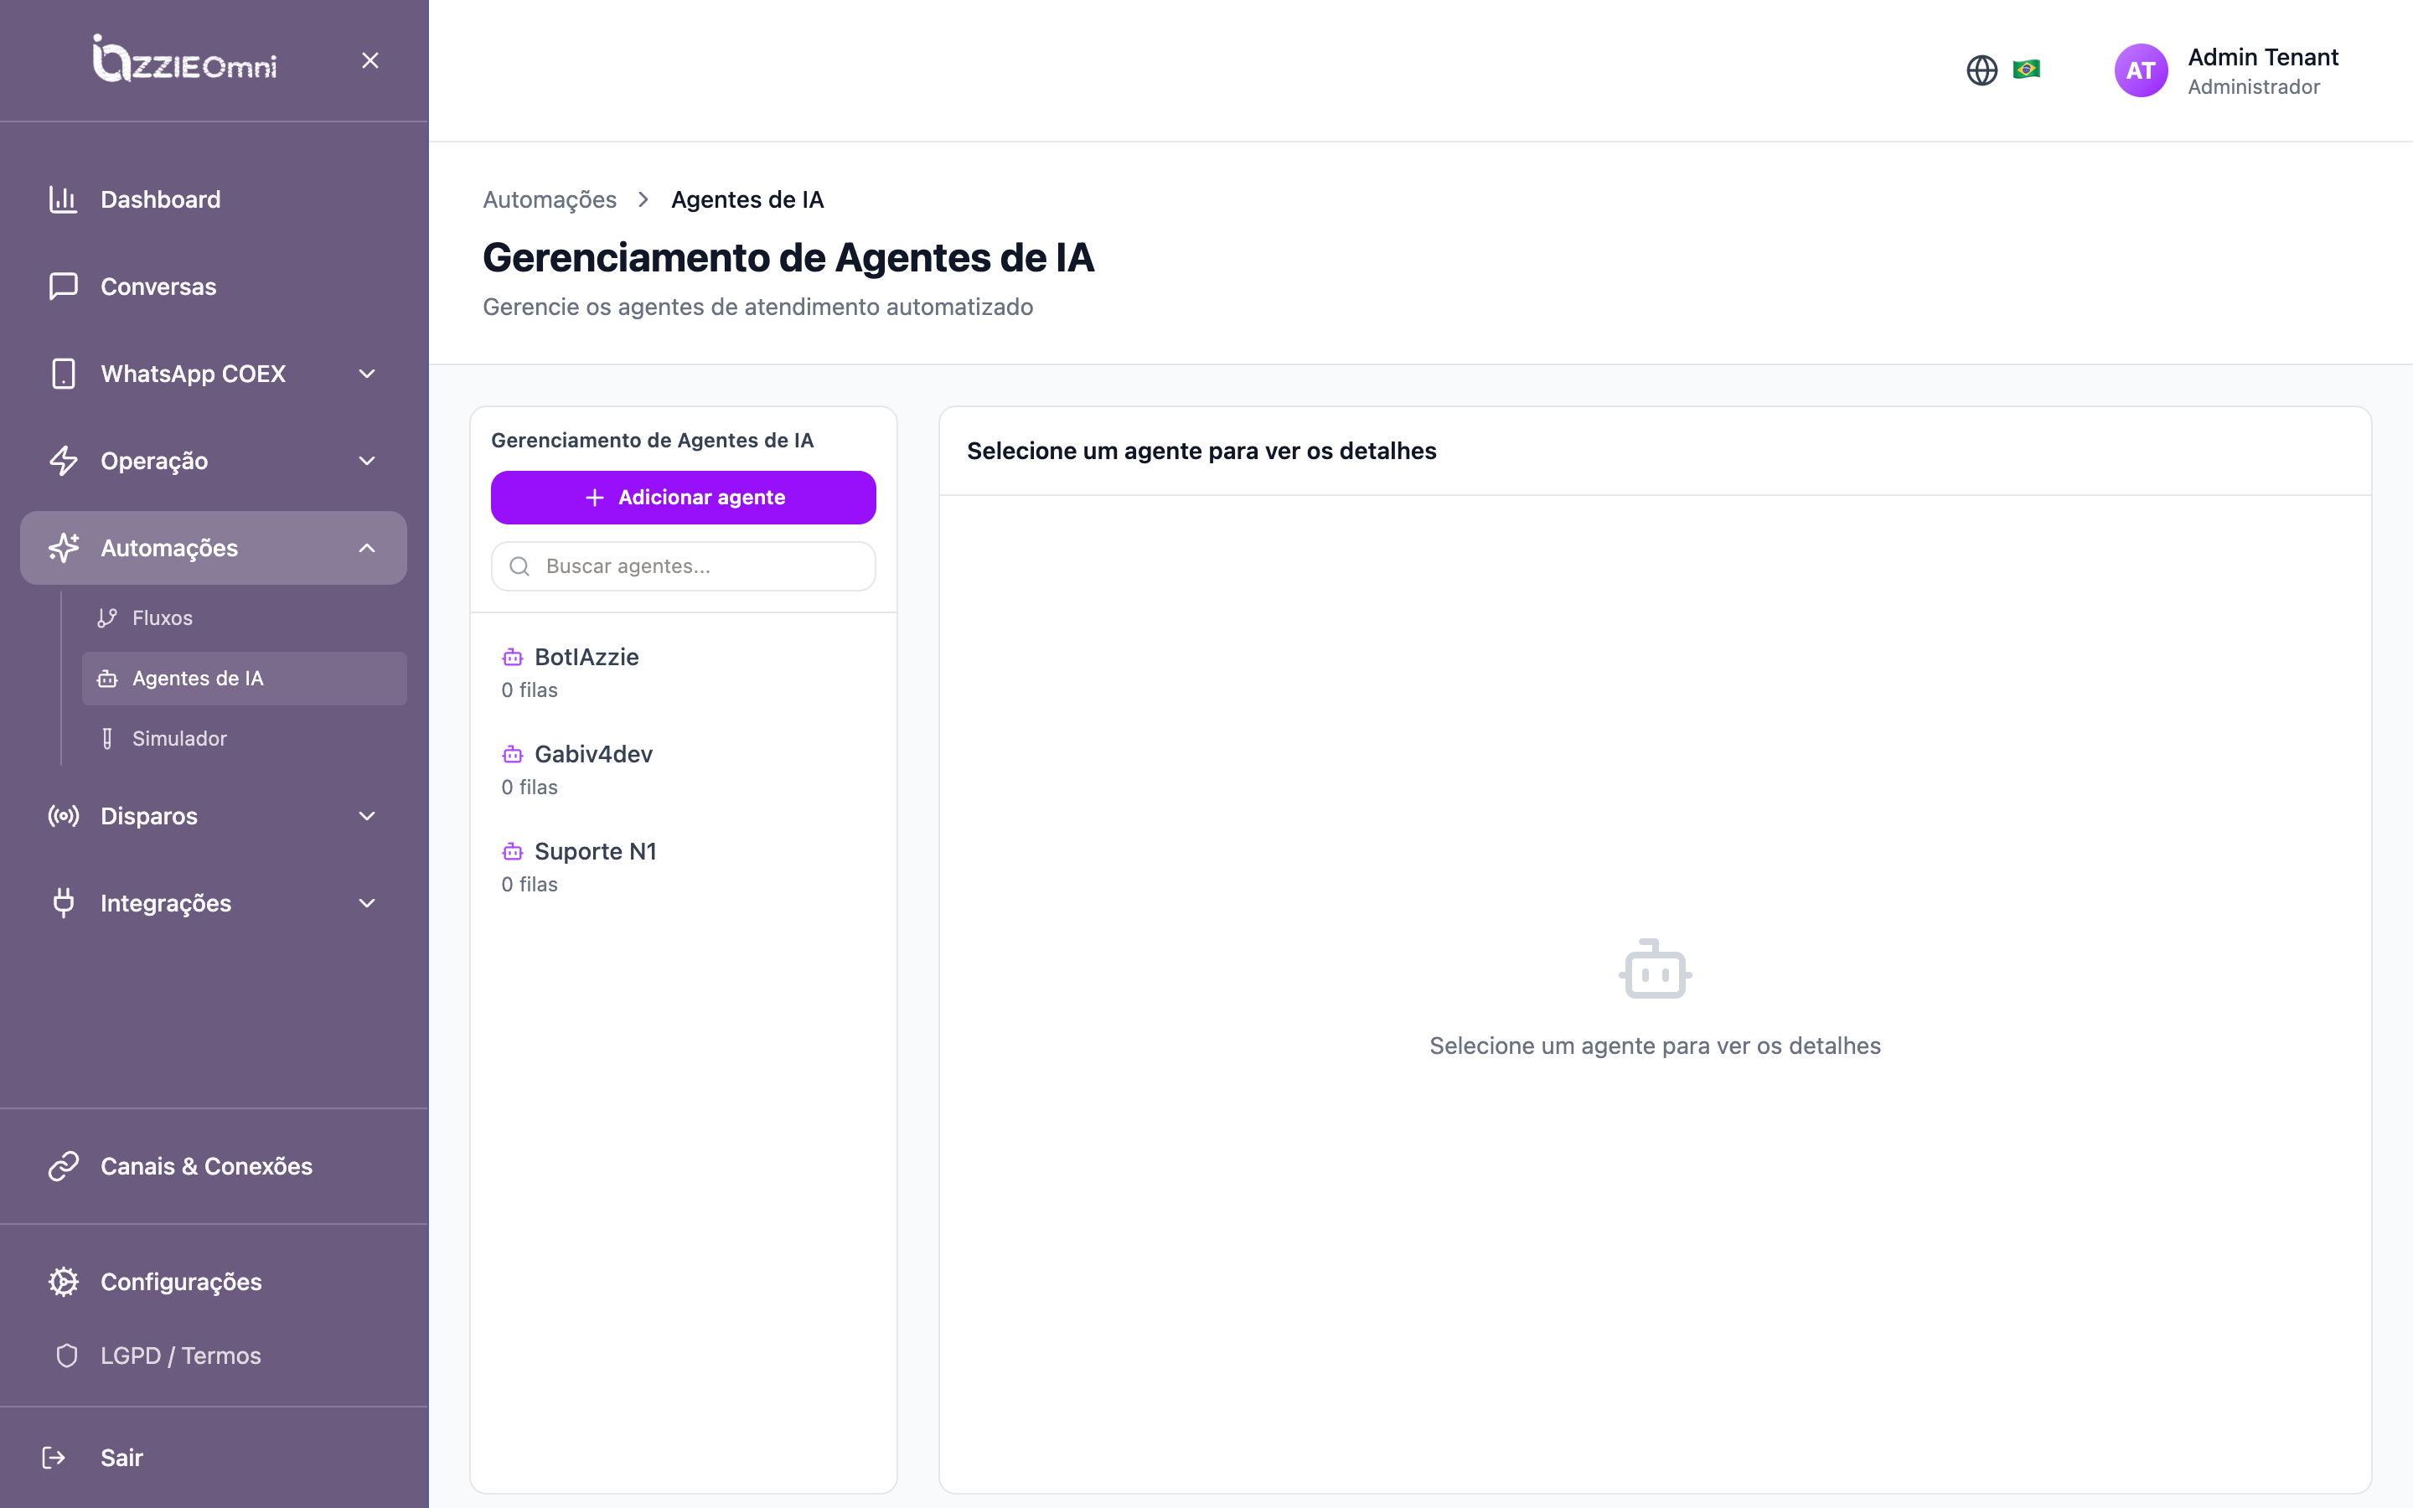Click the Canais & Conexões link icon
Screen dimensions: 2413x1508
pyautogui.click(x=63, y=1166)
